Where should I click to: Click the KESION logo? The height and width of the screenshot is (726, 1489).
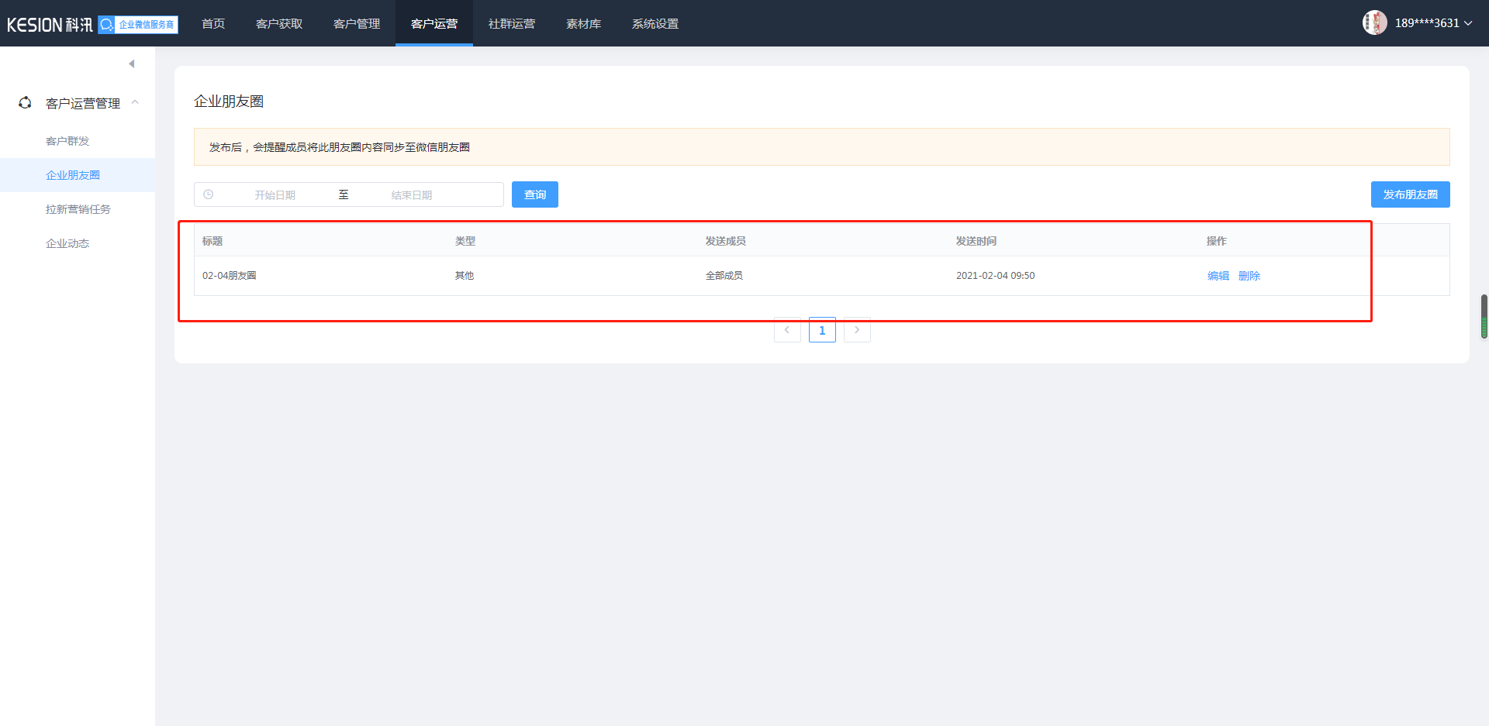[x=50, y=25]
